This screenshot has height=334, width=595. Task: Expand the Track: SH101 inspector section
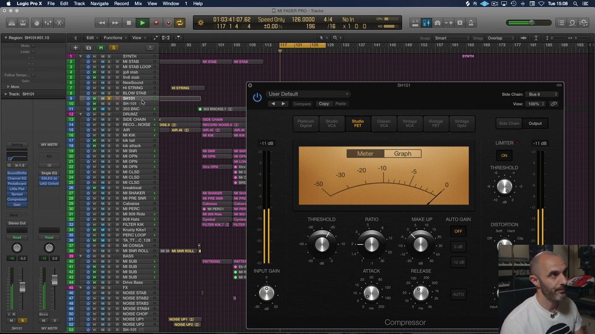(6, 94)
